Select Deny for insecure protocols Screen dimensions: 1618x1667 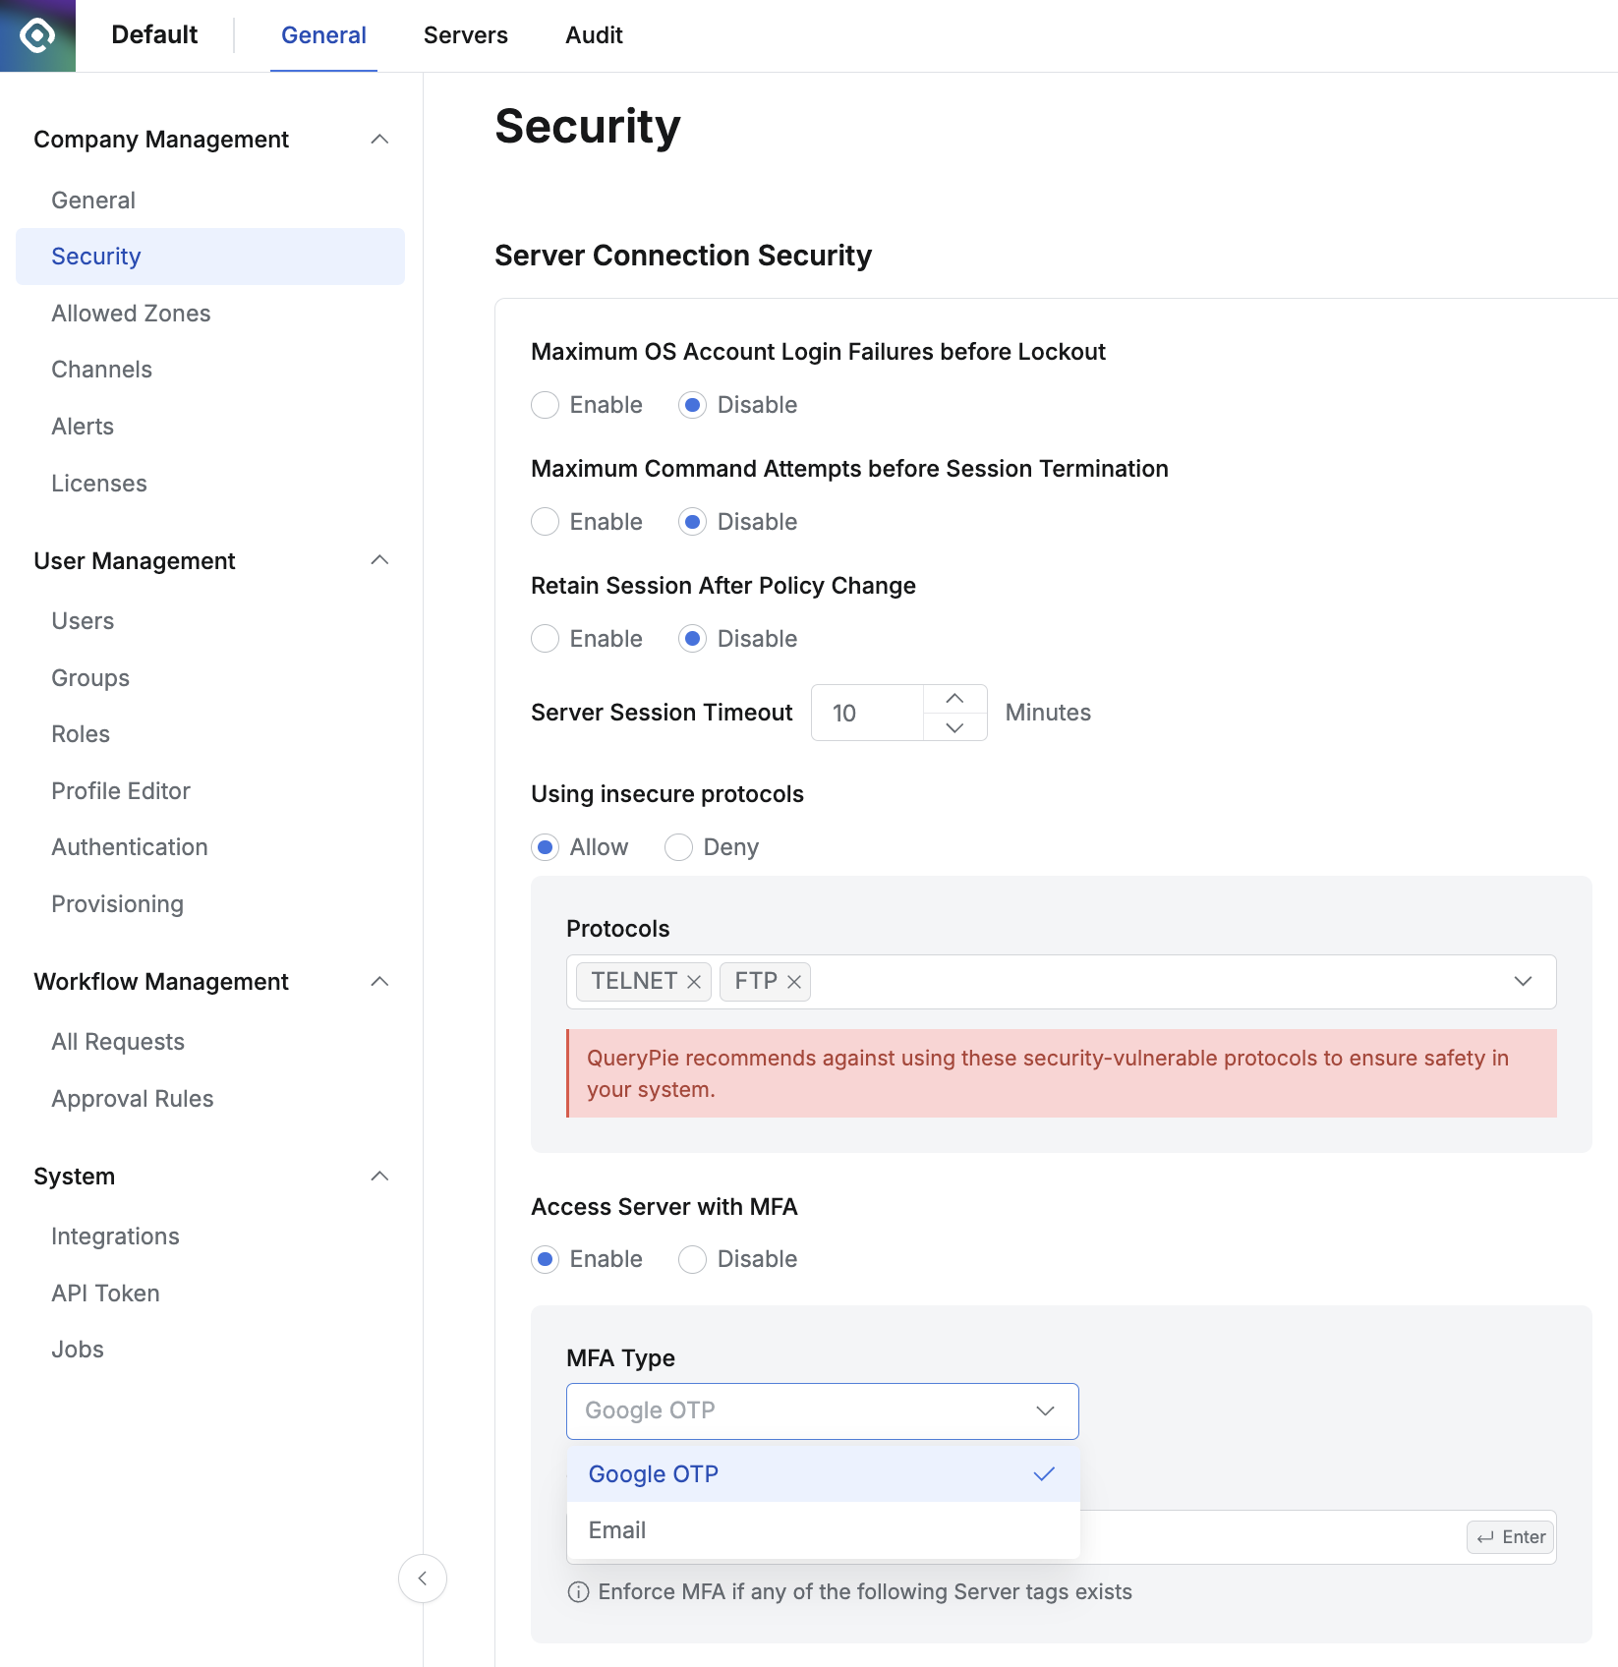click(x=679, y=847)
